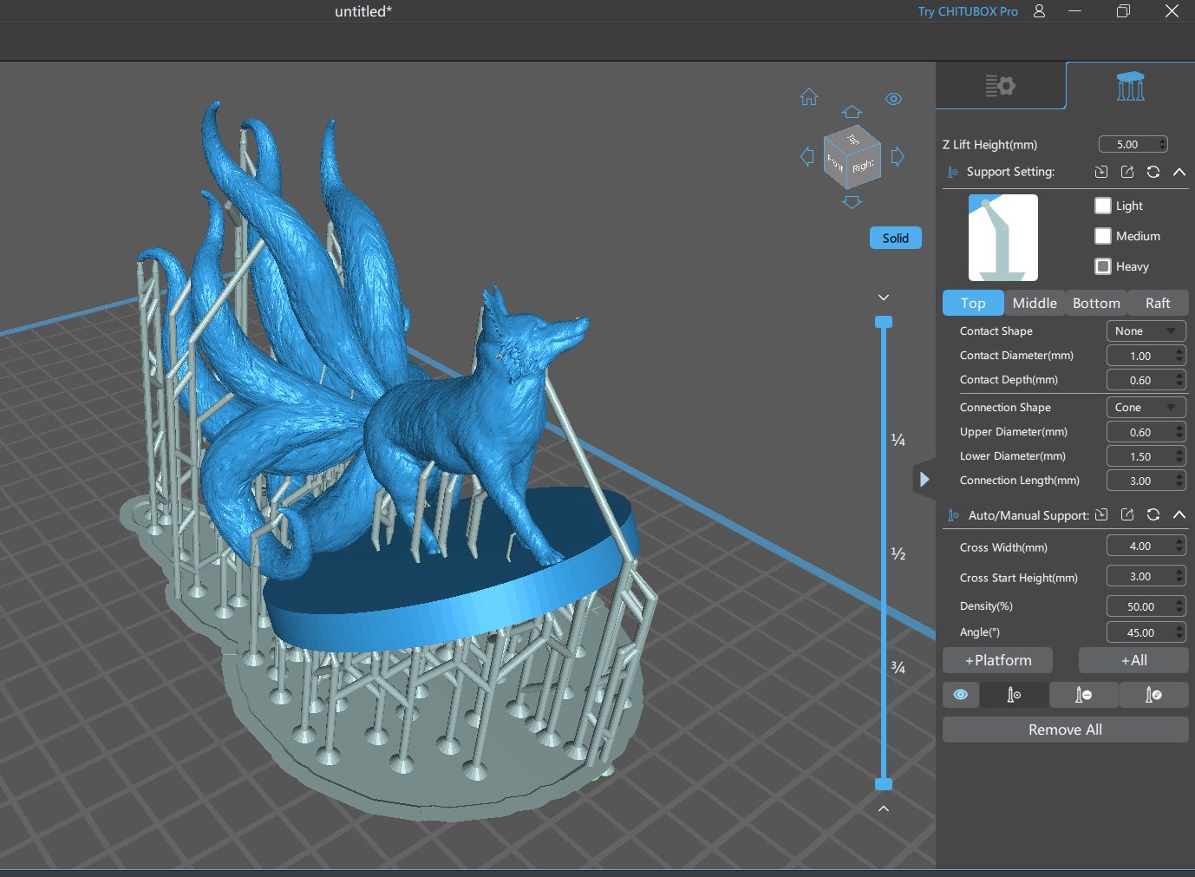Screen dimensions: 1195x877
Task: Open the Connection Shape dropdown
Action: (1146, 408)
